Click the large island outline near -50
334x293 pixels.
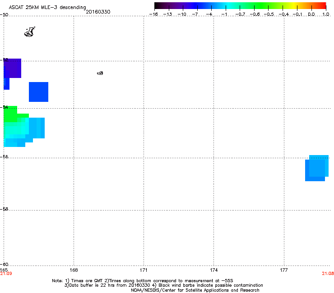coord(30,32)
